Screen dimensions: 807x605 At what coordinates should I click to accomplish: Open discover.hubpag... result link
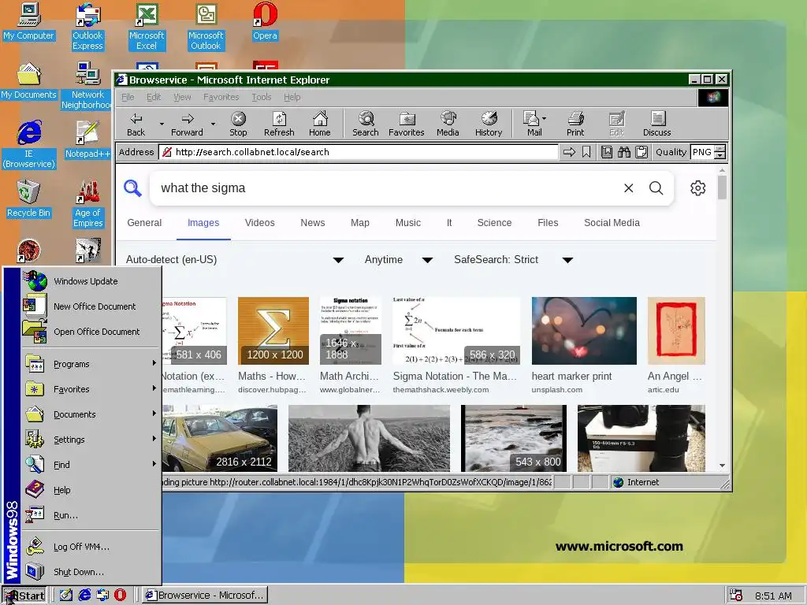click(x=272, y=389)
